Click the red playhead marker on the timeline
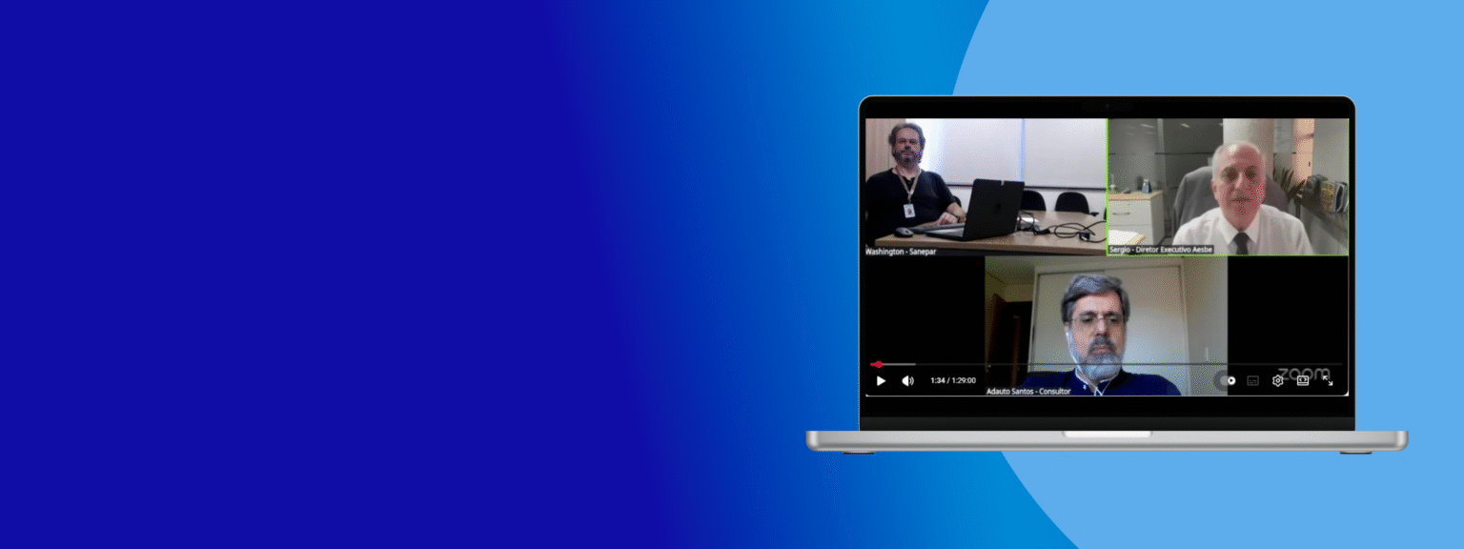This screenshot has width=1464, height=549. (x=877, y=364)
